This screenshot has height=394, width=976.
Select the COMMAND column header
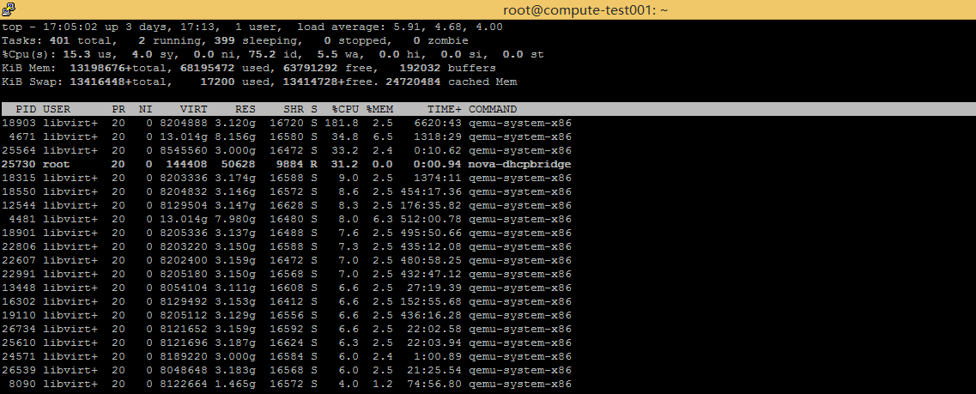click(x=493, y=110)
